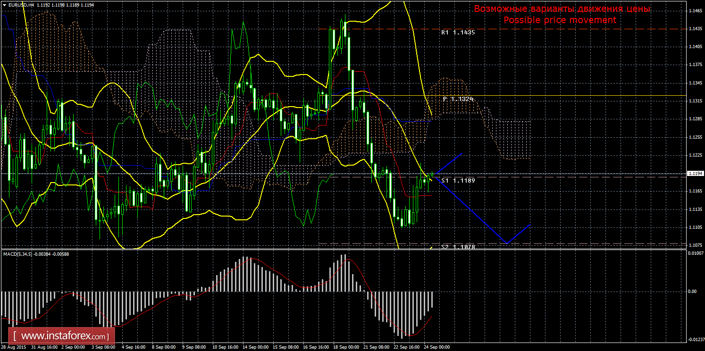
Task: Click the 18 Sep 00:00 time axis label
Action: [x=346, y=347]
